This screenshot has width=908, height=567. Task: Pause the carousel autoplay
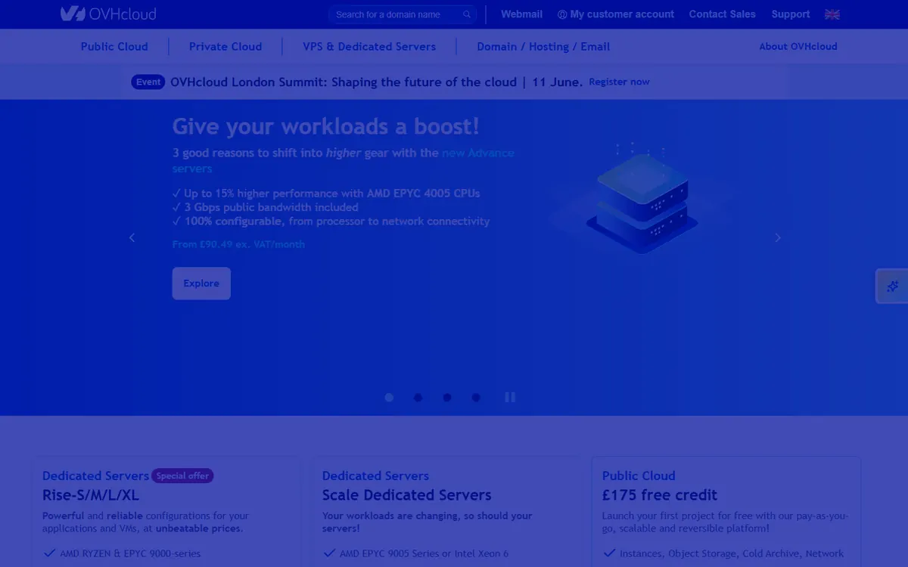pos(510,397)
